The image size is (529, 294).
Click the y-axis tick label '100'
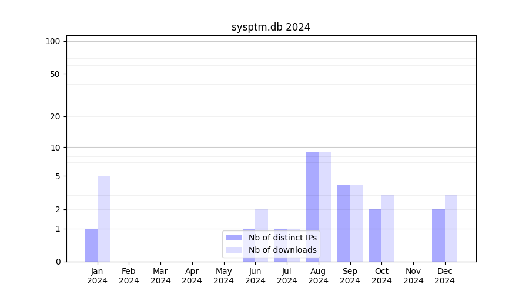(53, 41)
